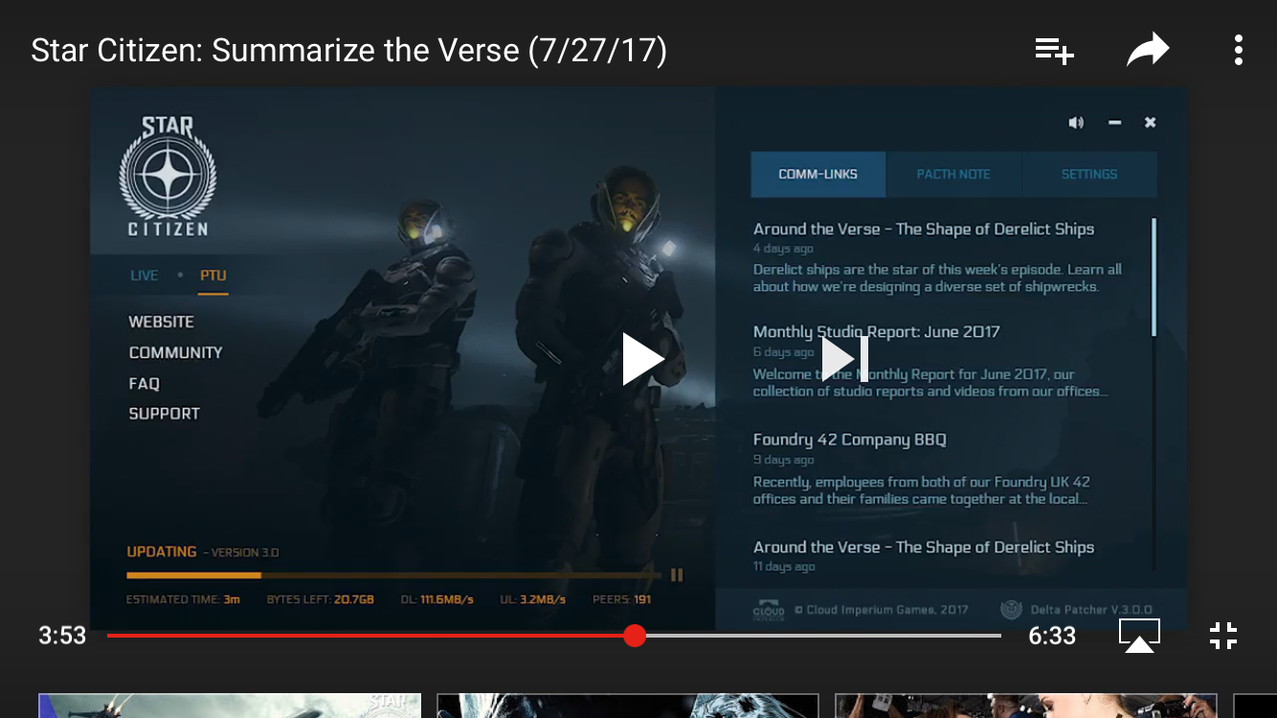Share the video using arrow icon

[x=1148, y=50]
